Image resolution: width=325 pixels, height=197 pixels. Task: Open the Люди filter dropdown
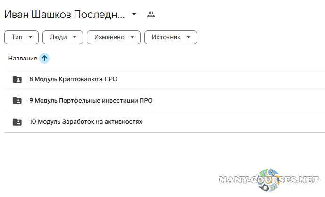coord(62,37)
